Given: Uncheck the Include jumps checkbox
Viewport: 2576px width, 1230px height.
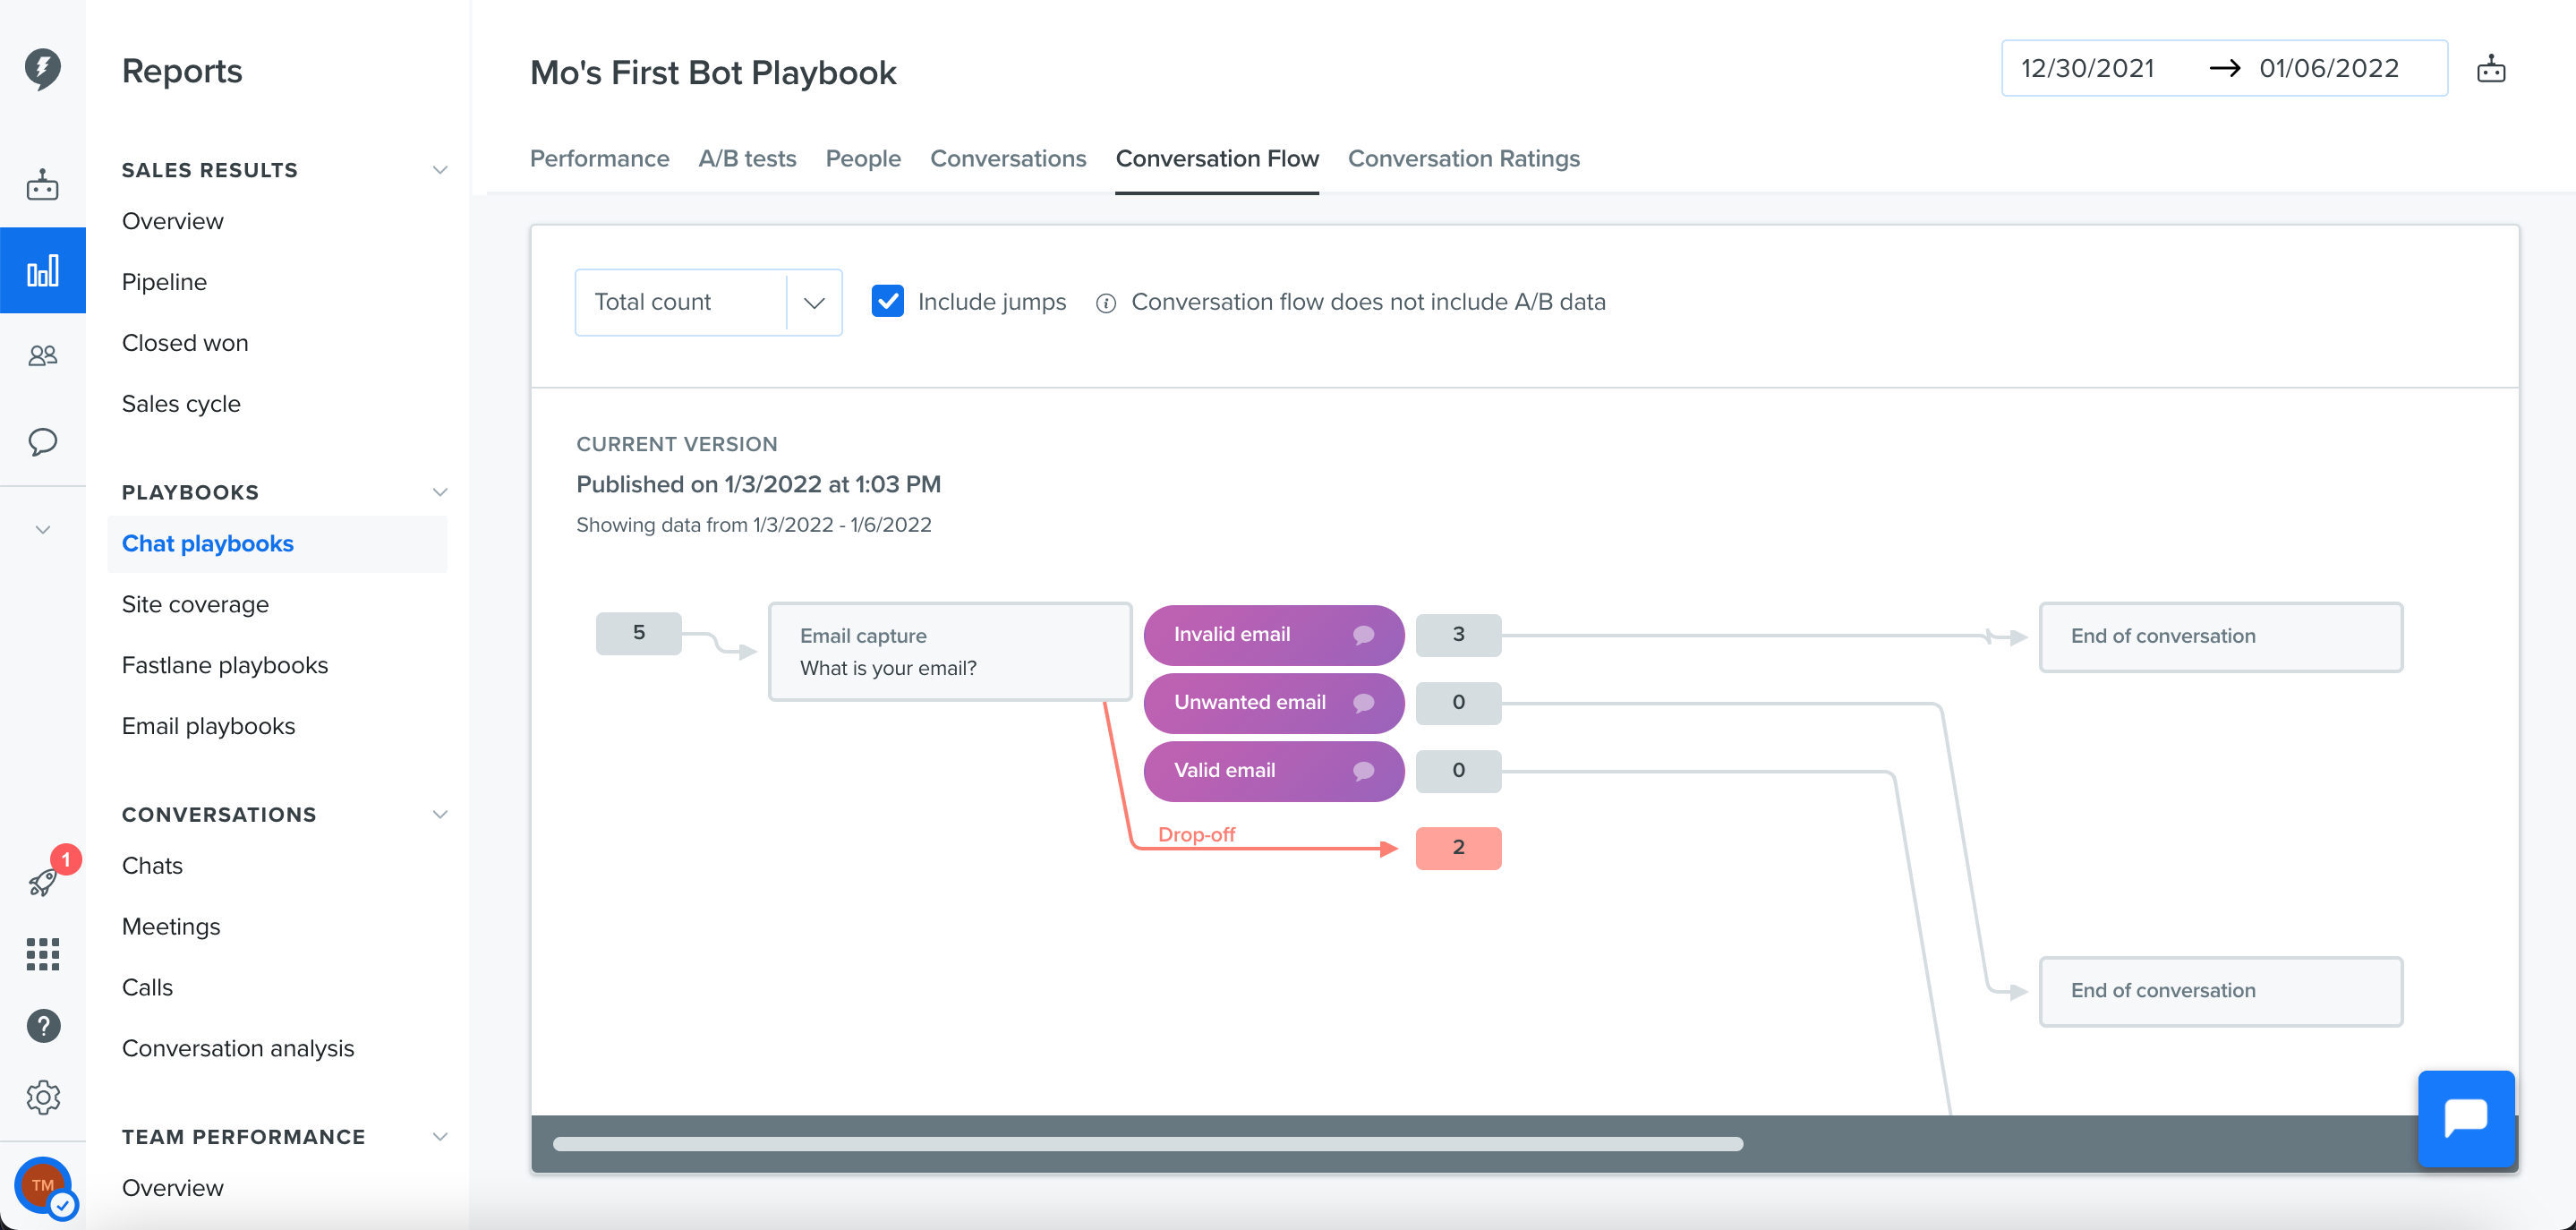Looking at the screenshot, I should point(887,301).
